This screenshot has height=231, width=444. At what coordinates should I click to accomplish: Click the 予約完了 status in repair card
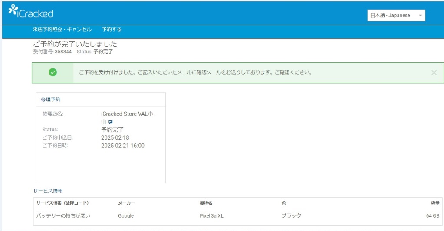click(112, 130)
